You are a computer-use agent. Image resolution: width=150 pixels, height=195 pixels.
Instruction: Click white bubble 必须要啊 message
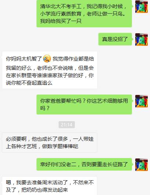coord(50,143)
